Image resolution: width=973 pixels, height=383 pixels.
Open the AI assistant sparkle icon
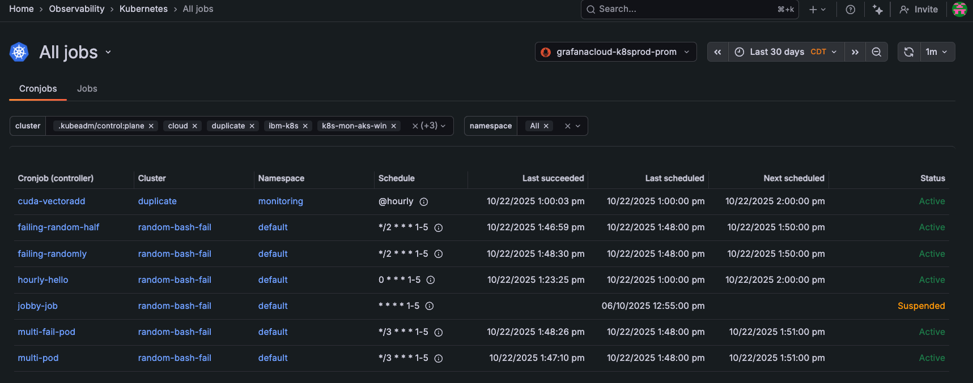click(877, 10)
